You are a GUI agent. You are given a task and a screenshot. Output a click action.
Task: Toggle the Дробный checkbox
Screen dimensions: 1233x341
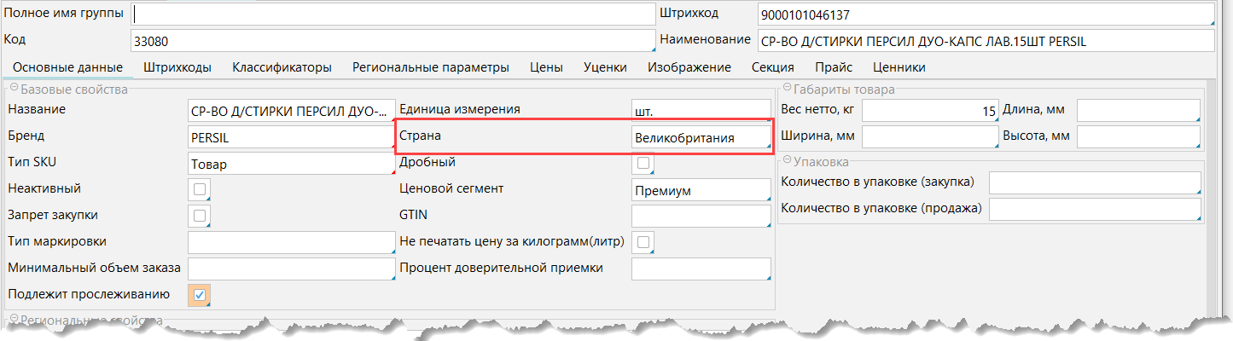643,163
